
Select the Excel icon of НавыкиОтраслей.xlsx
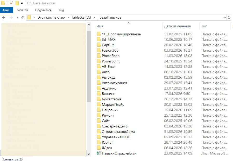tap(99, 153)
